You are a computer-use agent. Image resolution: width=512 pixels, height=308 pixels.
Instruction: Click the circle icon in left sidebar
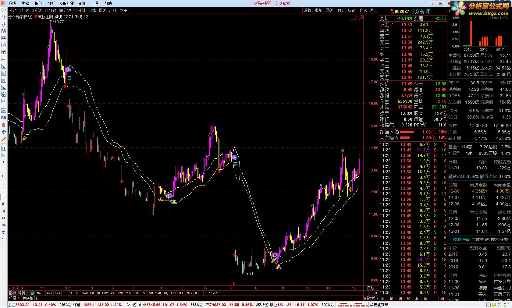click(4, 101)
